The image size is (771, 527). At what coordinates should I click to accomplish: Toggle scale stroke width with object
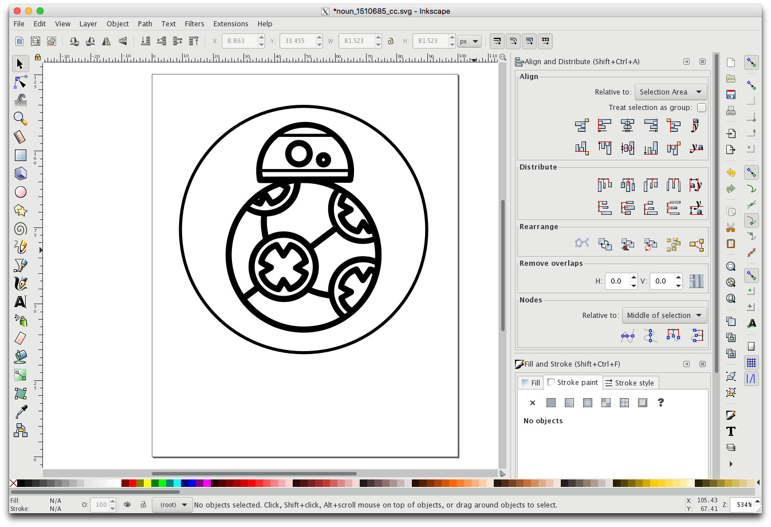point(497,41)
